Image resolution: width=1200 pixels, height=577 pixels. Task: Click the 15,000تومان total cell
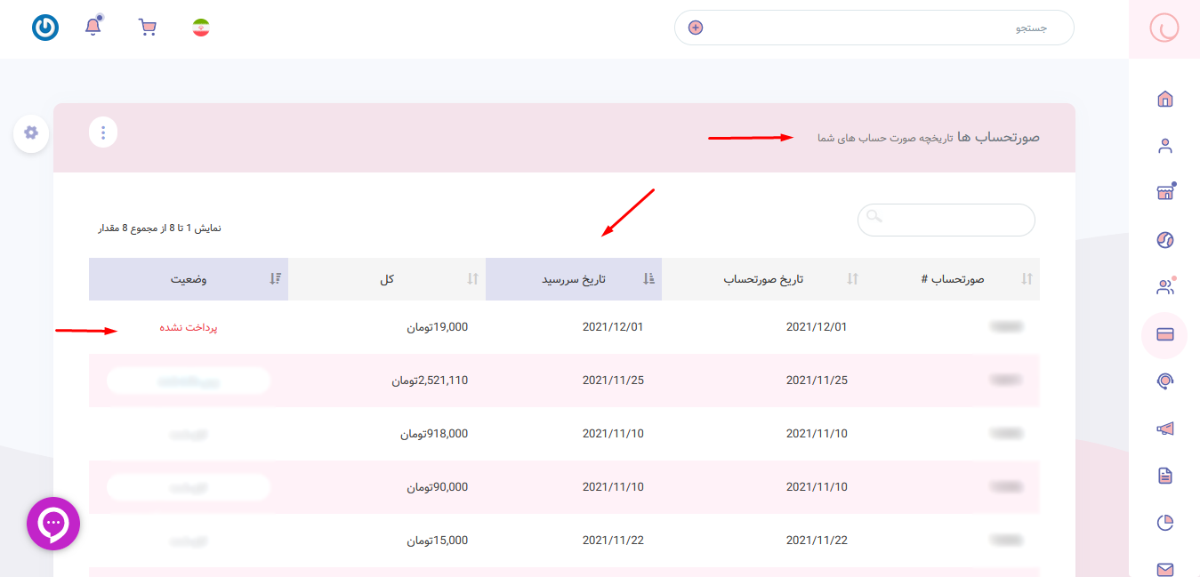pyautogui.click(x=438, y=541)
